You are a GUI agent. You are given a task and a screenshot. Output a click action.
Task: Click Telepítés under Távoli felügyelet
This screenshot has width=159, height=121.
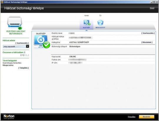24,68
